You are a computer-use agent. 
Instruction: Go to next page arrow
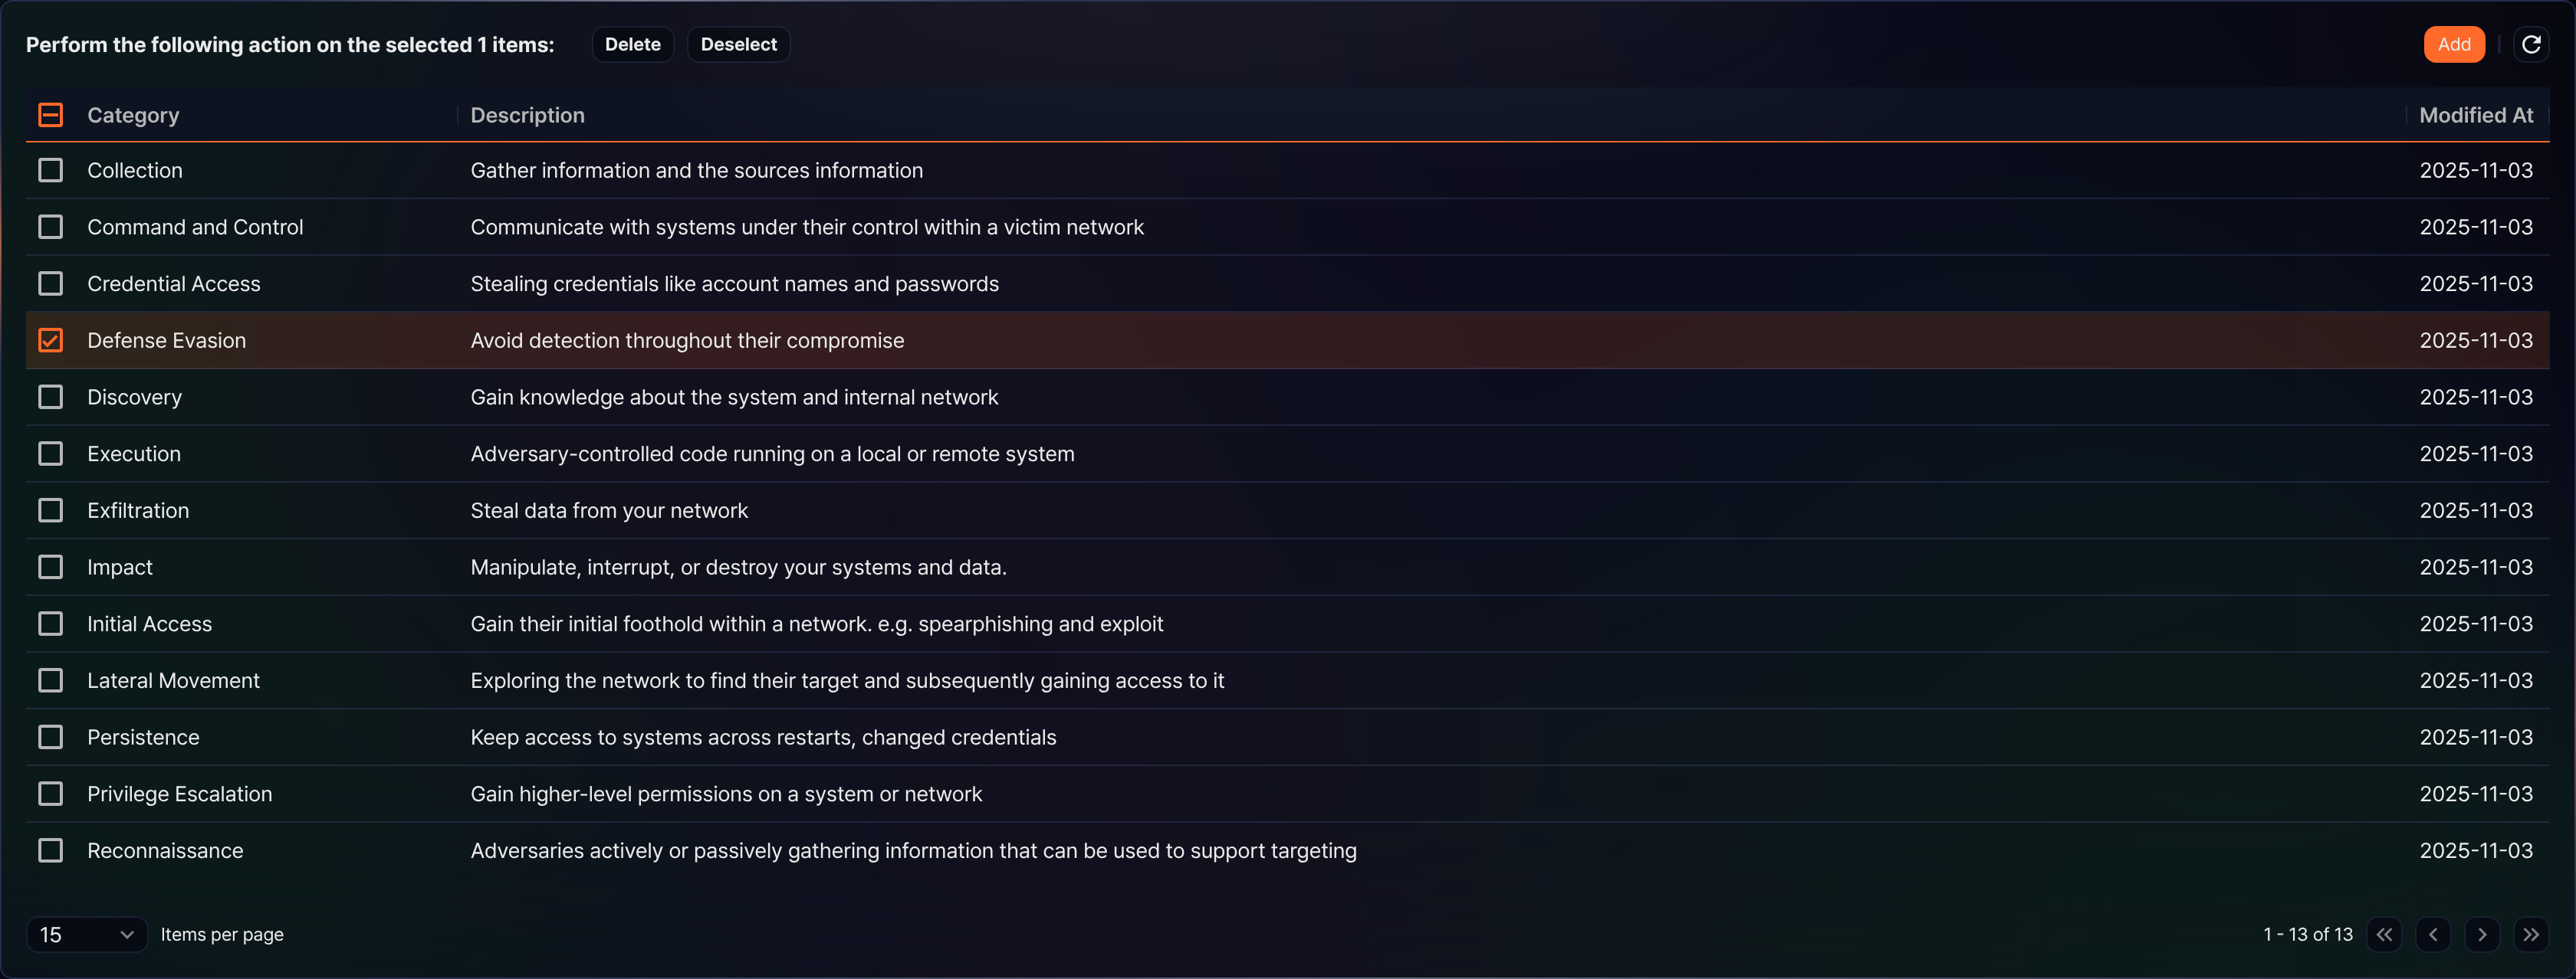pos(2482,934)
